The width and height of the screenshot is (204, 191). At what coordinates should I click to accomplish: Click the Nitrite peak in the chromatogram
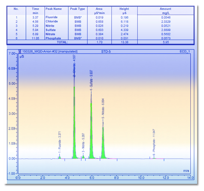click(x=83, y=157)
